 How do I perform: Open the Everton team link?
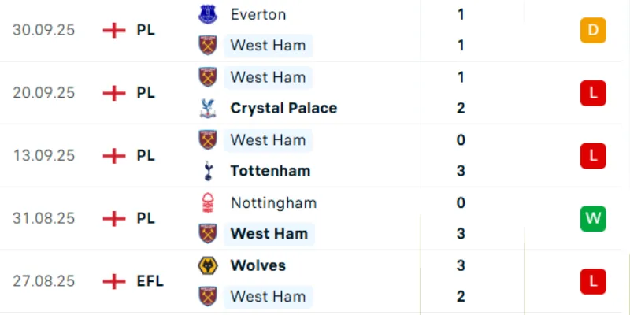258,14
